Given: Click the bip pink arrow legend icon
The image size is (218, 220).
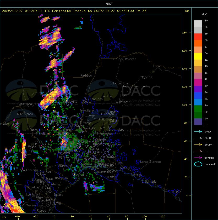Looking at the screenshot, I should coord(198,151).
